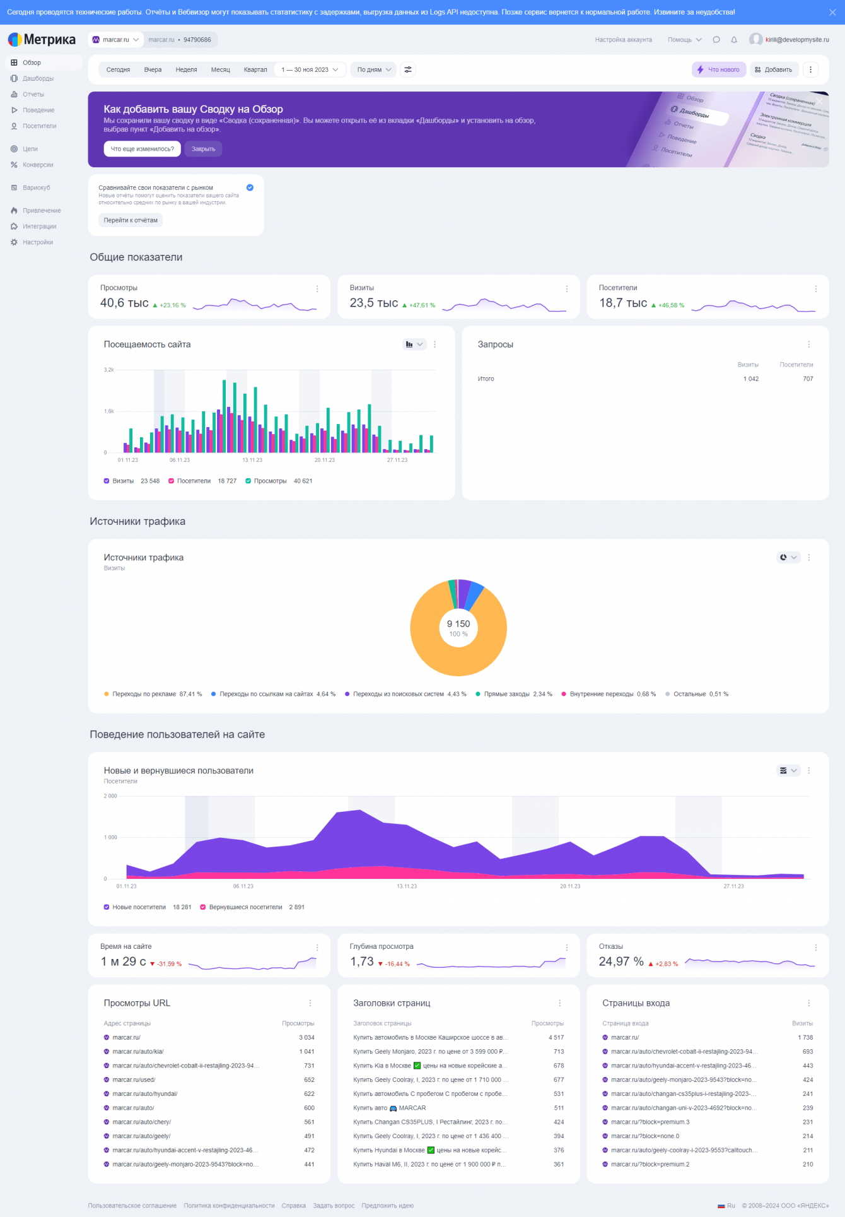Viewport: 845px width, 1217px height.
Task: Open three-dot menu on Запросы widget
Action: (809, 344)
